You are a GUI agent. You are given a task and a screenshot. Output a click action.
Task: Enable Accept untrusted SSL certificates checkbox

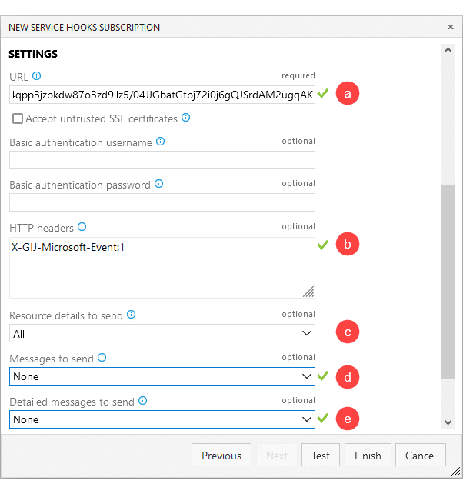tap(18, 118)
